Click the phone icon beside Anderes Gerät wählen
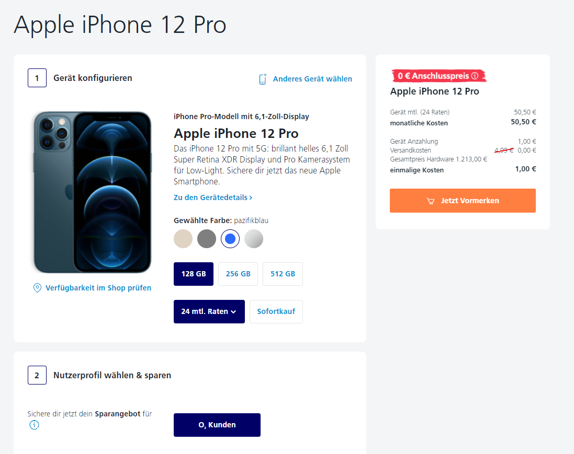The width and height of the screenshot is (574, 454). point(263,79)
